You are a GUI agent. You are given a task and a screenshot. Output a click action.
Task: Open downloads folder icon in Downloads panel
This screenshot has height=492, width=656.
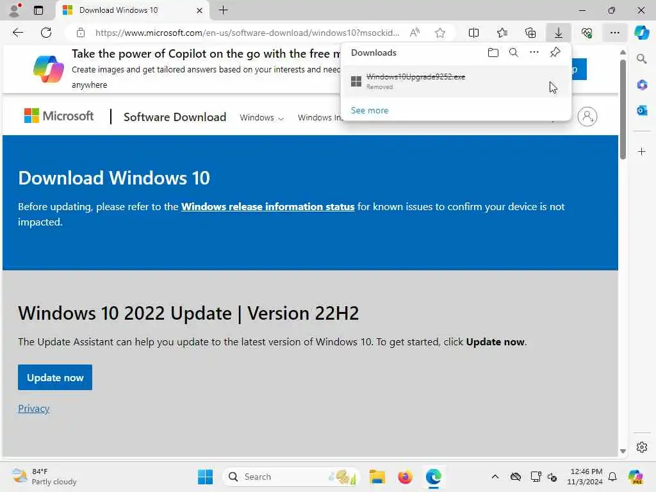tap(493, 53)
